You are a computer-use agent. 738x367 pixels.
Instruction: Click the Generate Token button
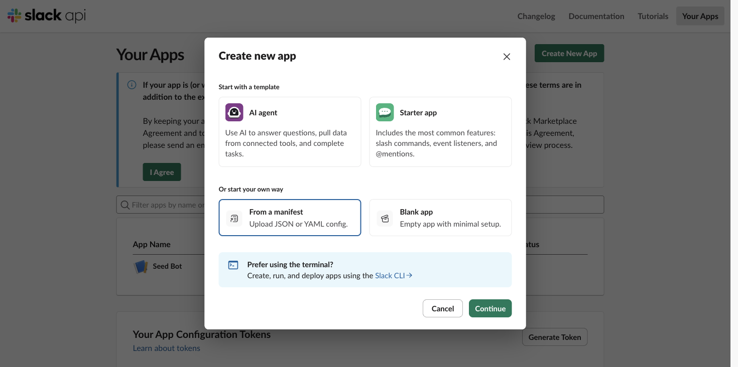(x=555, y=337)
